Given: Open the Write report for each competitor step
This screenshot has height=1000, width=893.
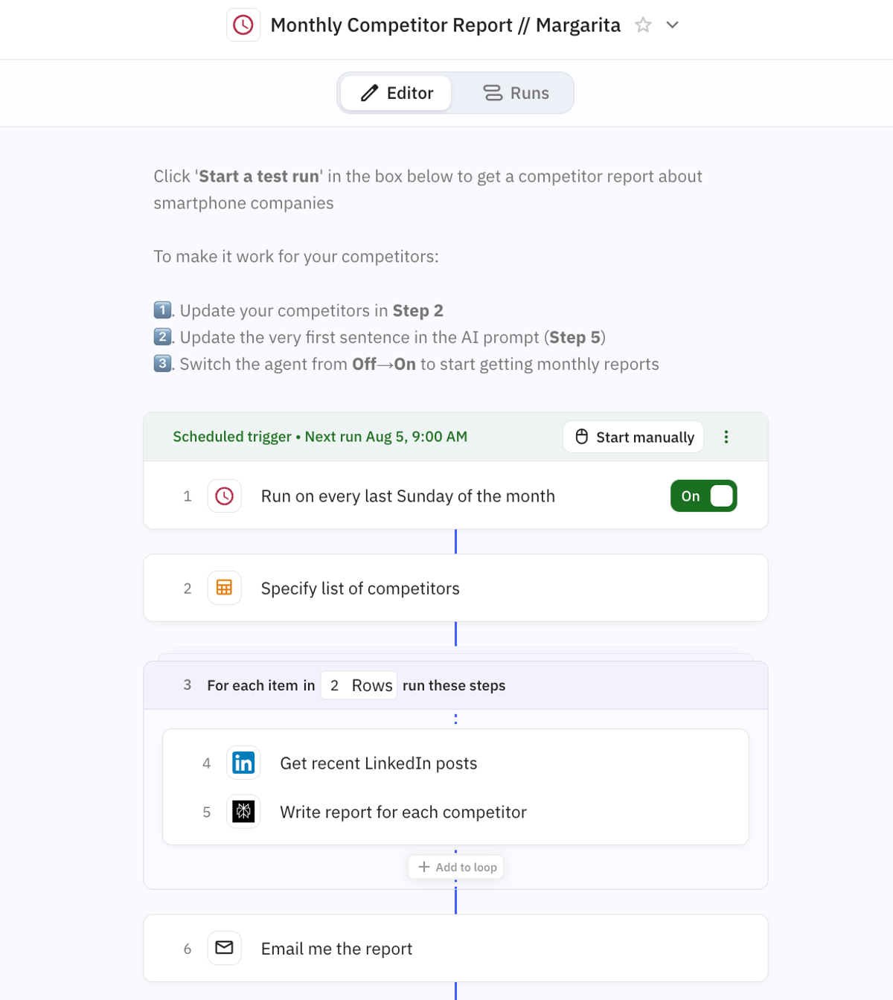Looking at the screenshot, I should (403, 812).
